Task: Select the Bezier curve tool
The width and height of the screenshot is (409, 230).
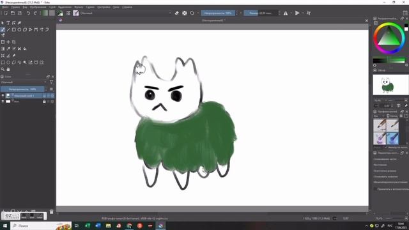Action: coord(36,30)
